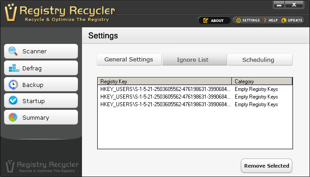
Task: Click the Registry Recycler logo icon at top
Action: point(11,12)
